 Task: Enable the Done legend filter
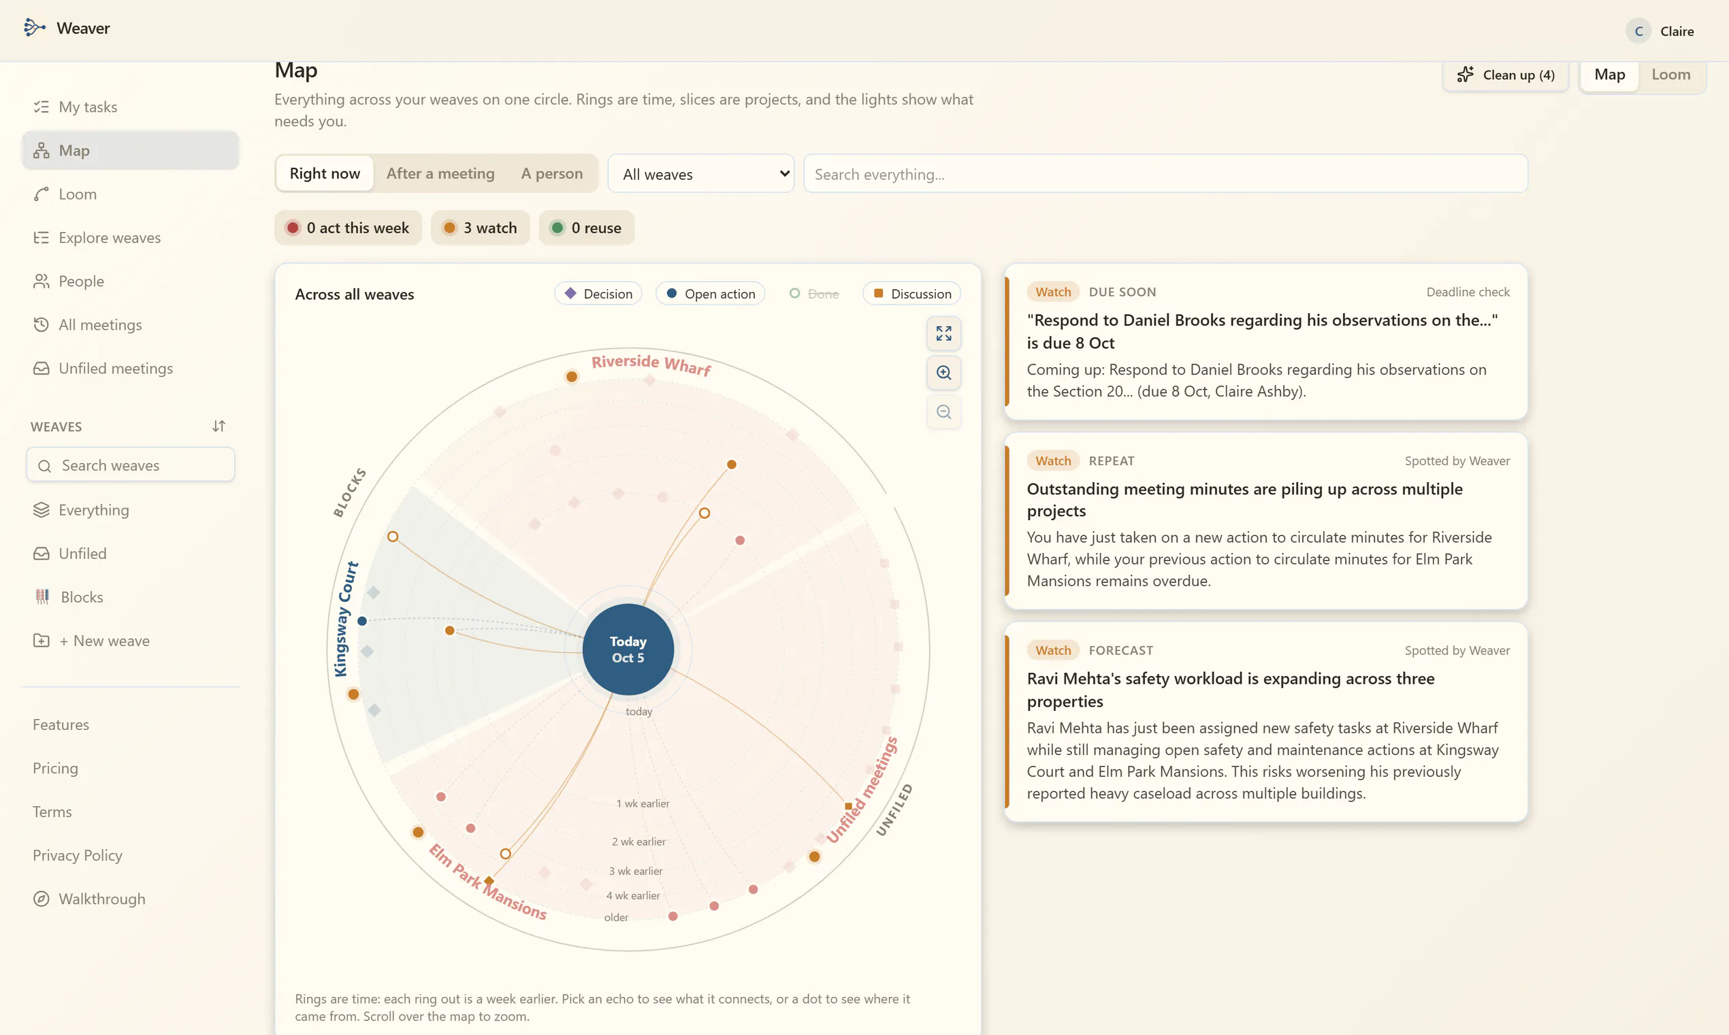[x=813, y=293]
